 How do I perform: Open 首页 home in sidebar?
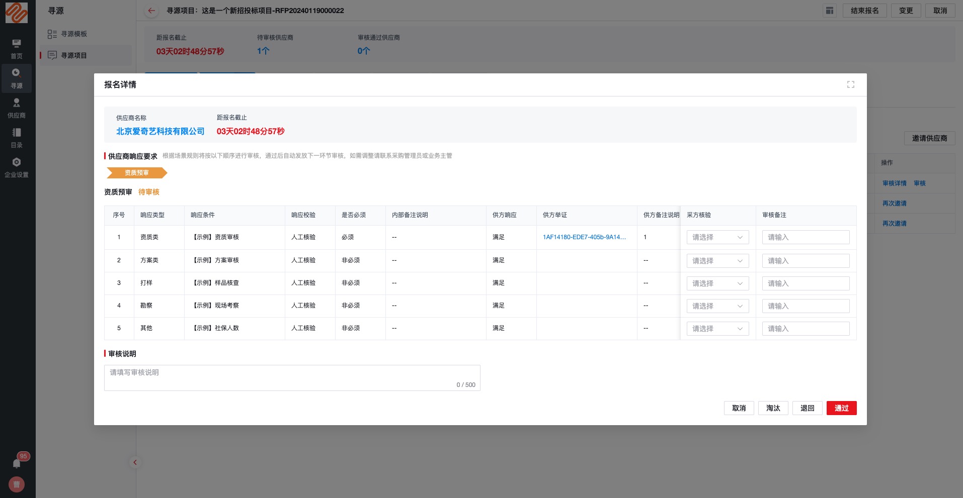click(17, 49)
